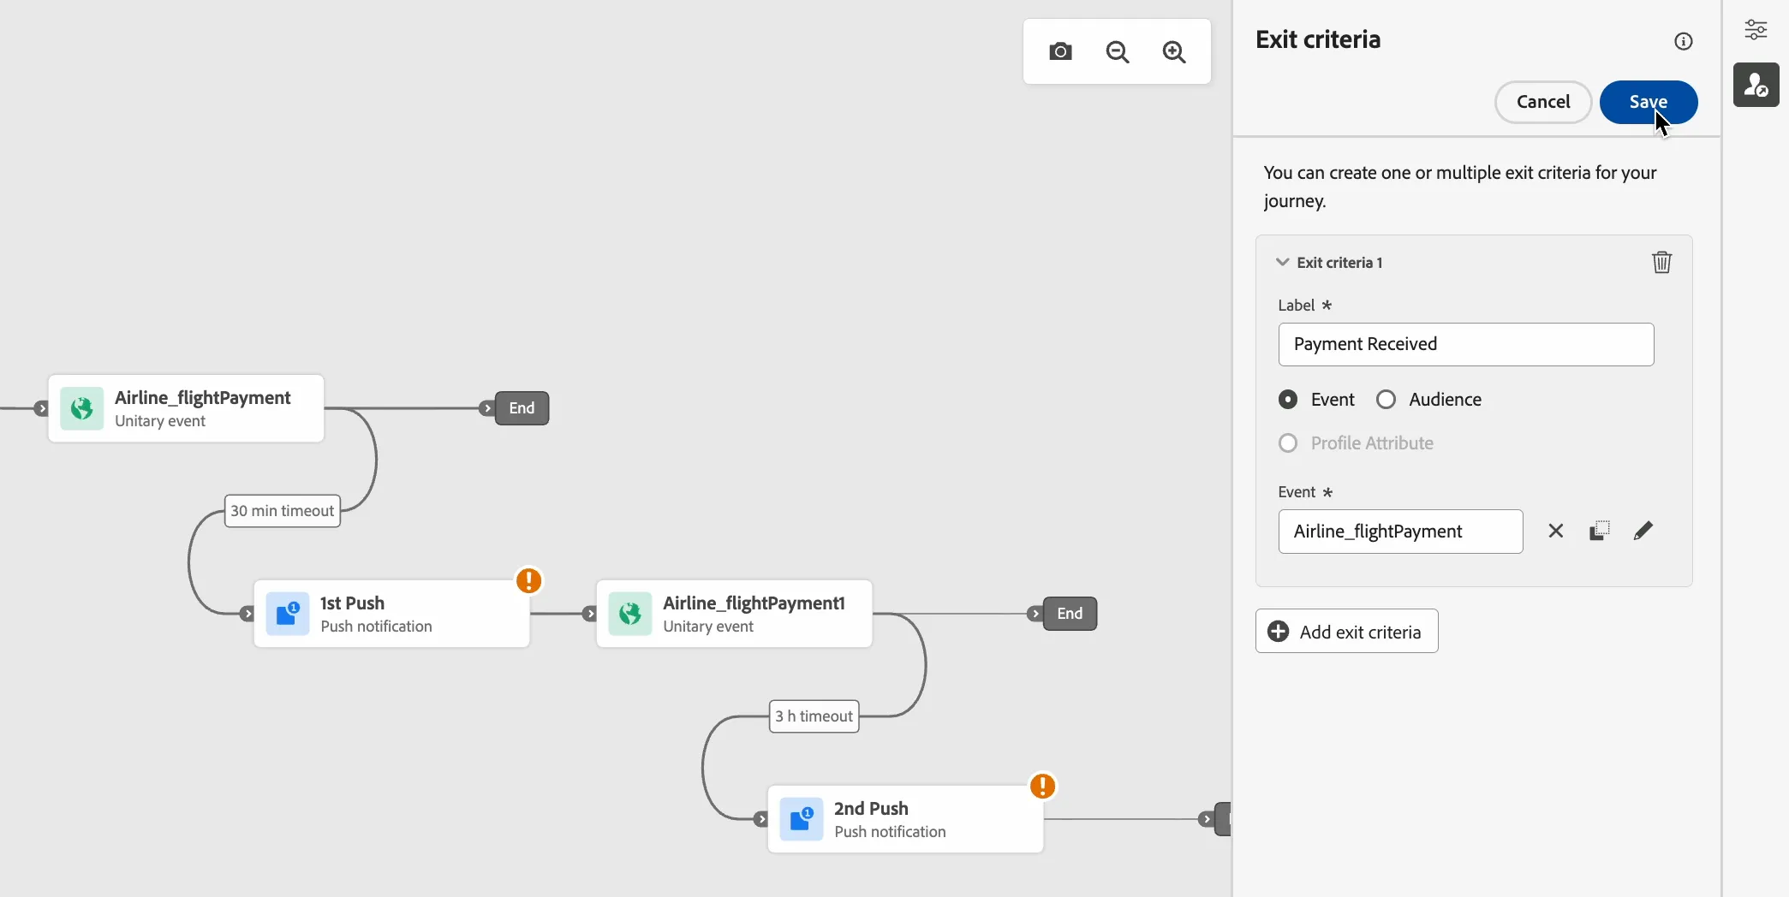The width and height of the screenshot is (1789, 897).
Task: Zoom out of the journey canvas
Action: point(1118,51)
